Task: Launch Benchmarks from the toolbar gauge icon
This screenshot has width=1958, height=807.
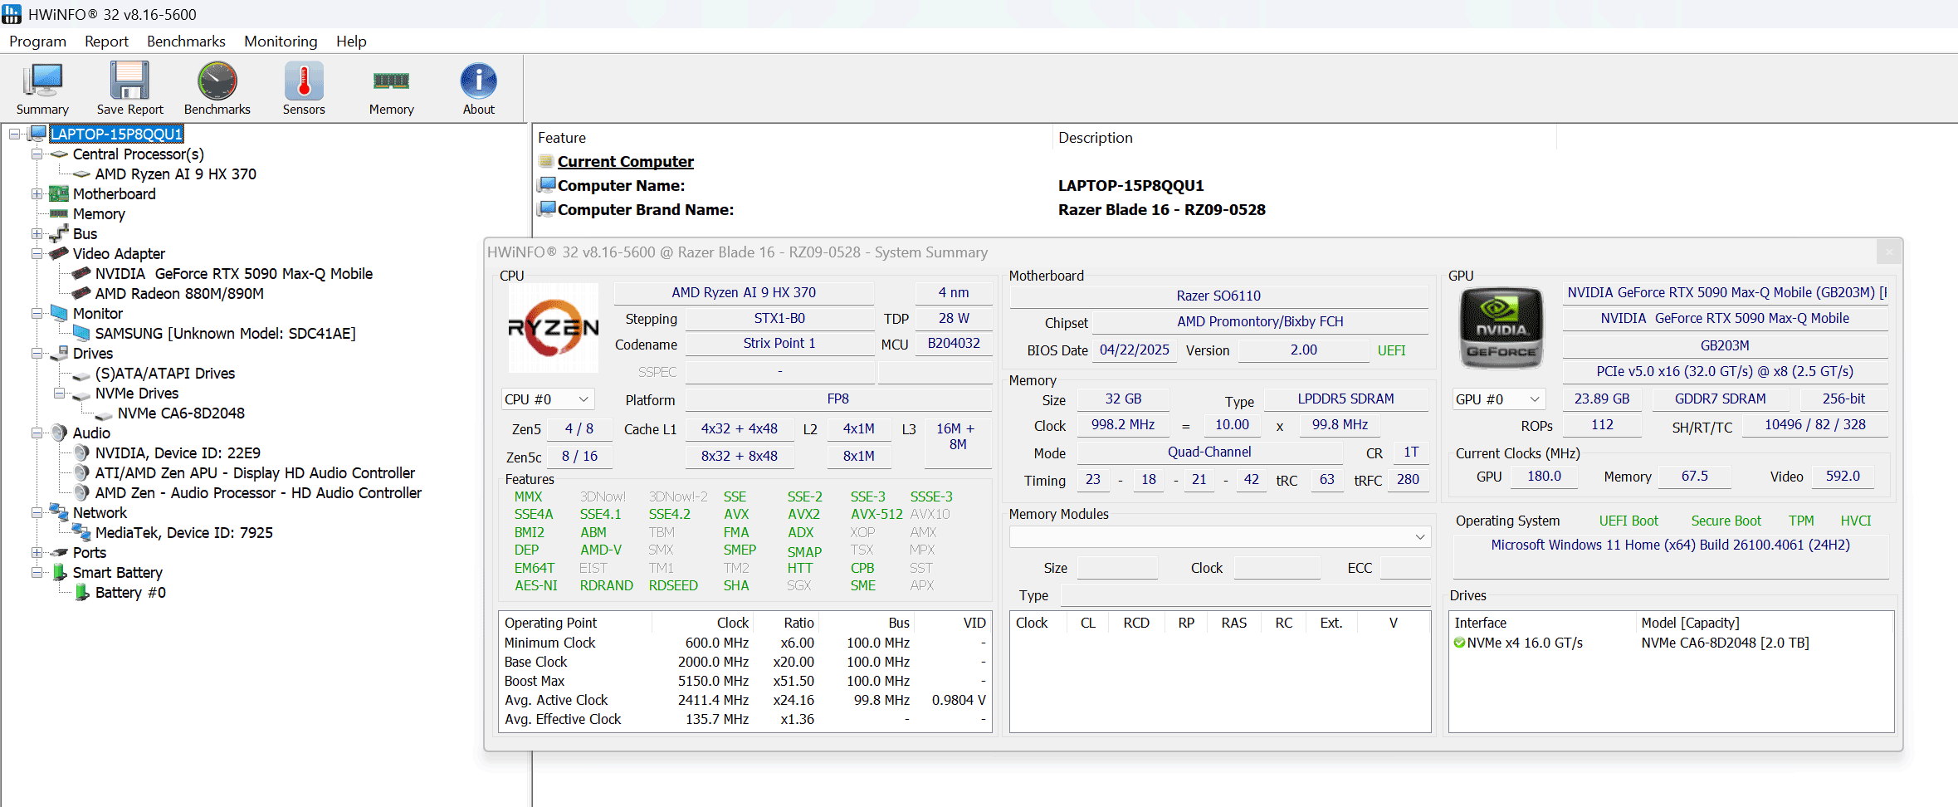Action: click(217, 81)
